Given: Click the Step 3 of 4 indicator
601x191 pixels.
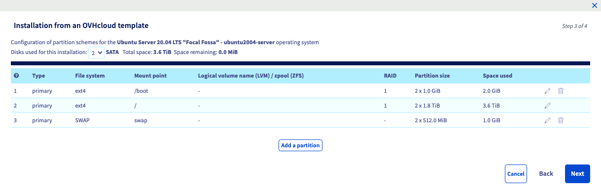Looking at the screenshot, I should [574, 26].
